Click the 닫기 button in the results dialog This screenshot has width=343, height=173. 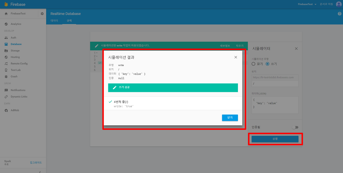[x=230, y=118]
